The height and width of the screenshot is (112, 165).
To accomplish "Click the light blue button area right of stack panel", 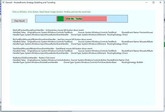I will tap(117, 19).
